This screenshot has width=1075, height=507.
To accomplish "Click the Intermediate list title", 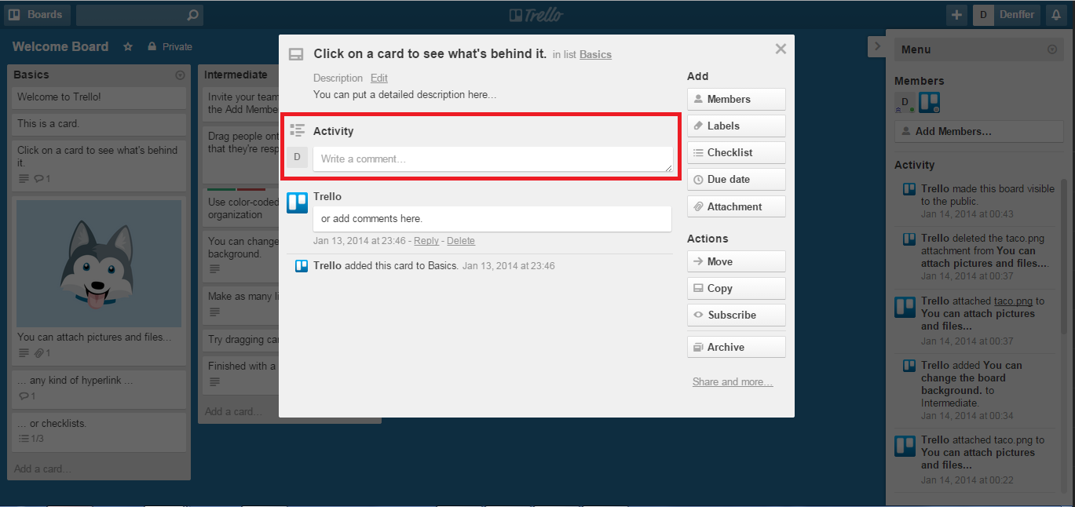I will pyautogui.click(x=236, y=75).
